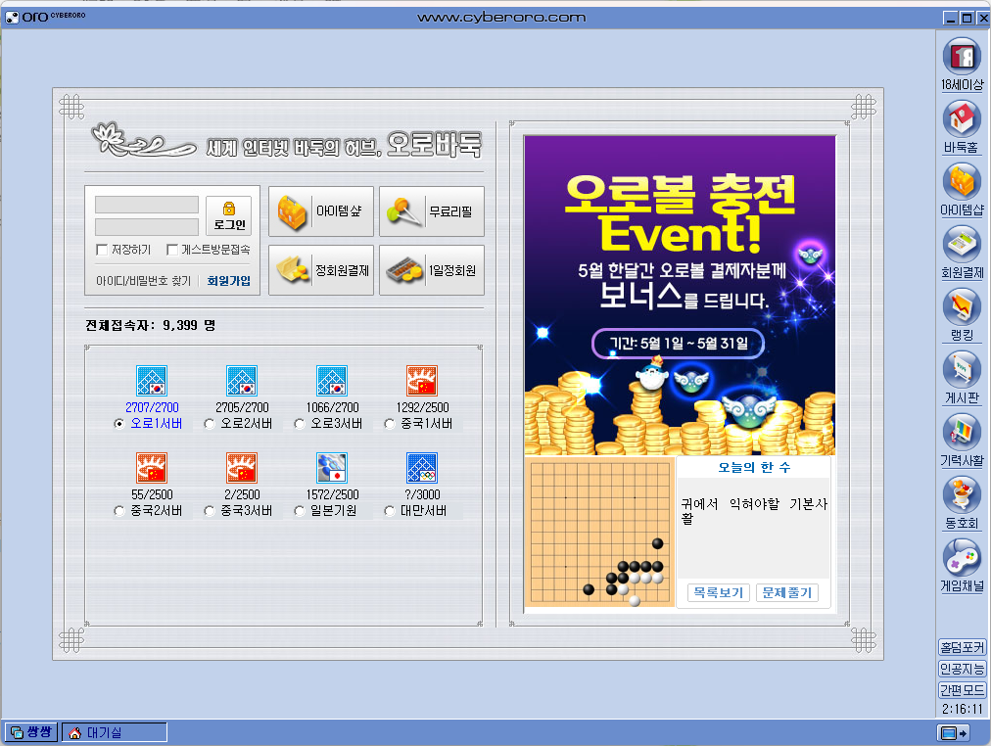Click the 쌍쌍 taskbar button

coord(31,732)
